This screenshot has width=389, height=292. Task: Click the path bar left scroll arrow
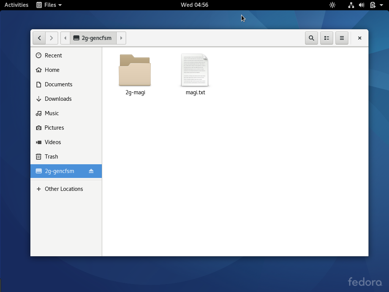click(x=65, y=38)
